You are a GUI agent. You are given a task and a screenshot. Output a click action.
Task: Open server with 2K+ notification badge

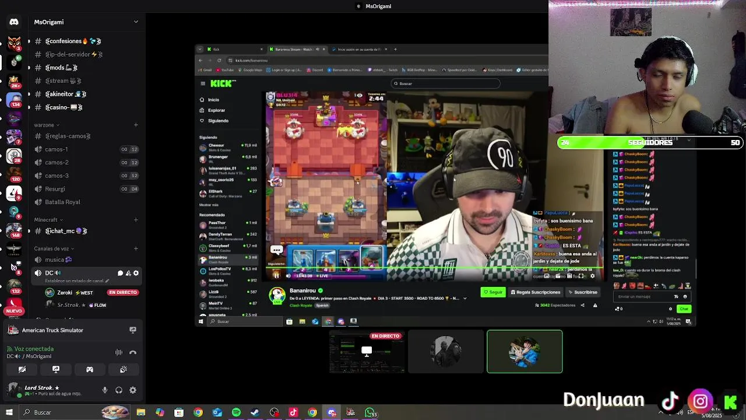point(14,81)
